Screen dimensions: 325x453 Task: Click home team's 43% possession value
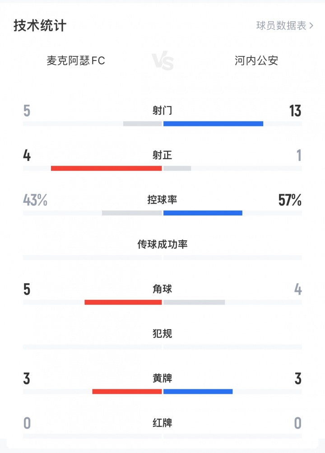pyautogui.click(x=35, y=200)
